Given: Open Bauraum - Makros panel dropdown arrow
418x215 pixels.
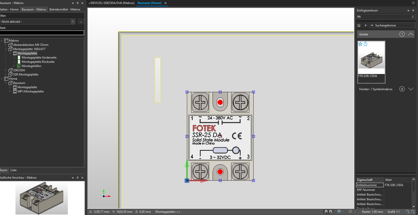Looking at the screenshot, I should point(73,3).
